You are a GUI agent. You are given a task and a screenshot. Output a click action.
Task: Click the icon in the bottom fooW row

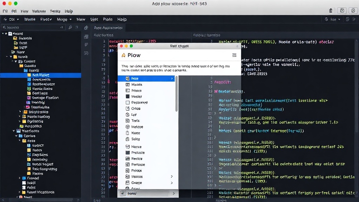tap(122, 194)
